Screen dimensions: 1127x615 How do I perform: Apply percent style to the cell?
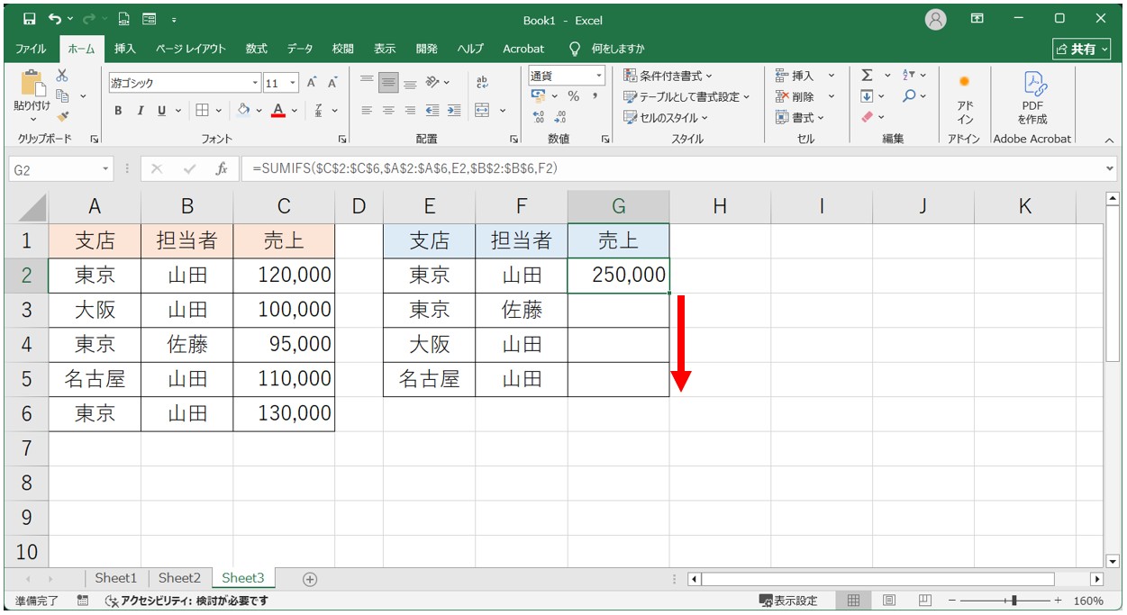(573, 96)
